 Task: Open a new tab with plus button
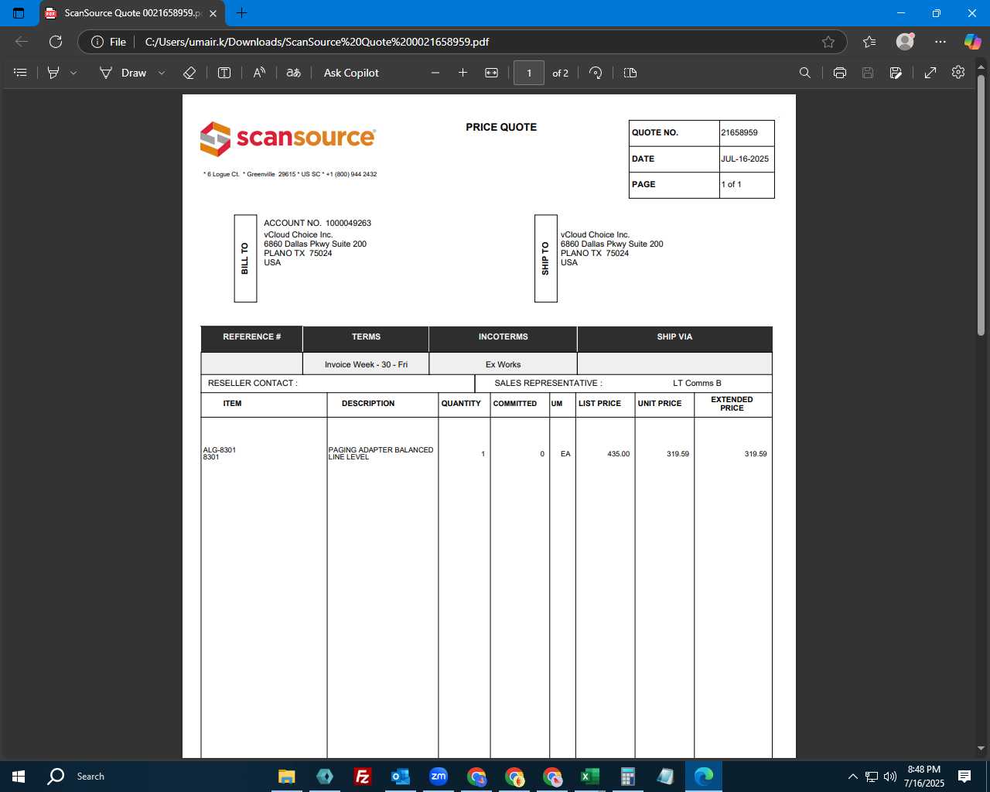[x=241, y=13]
